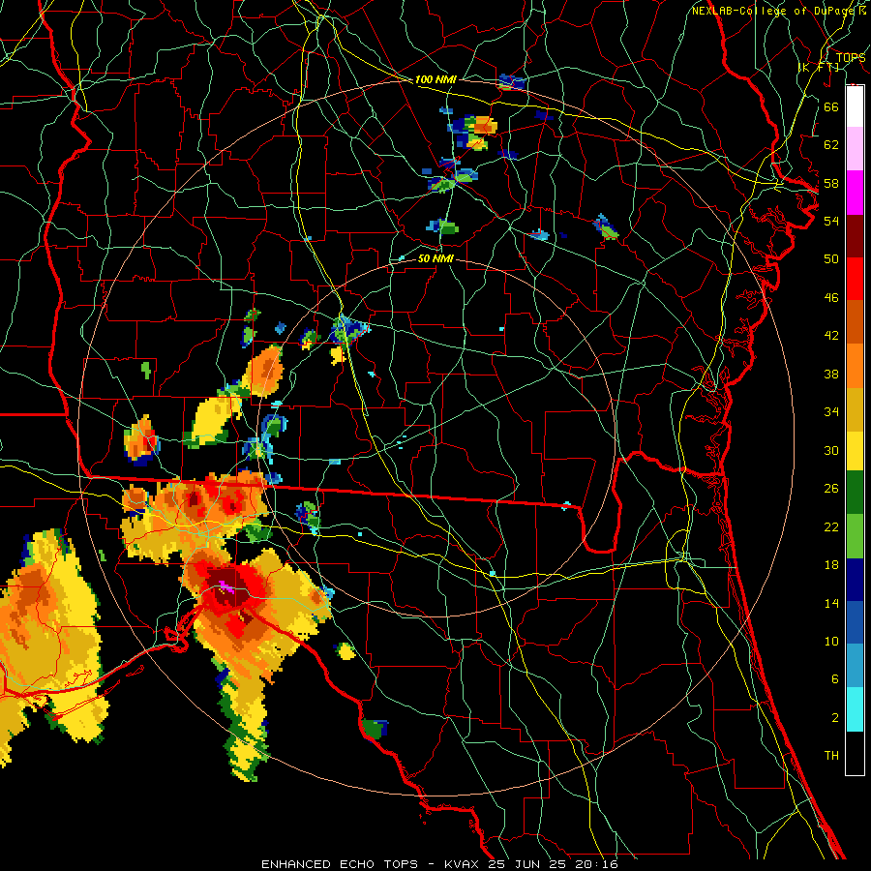This screenshot has width=871, height=871.
Task: Click the light green 18-22 legend block
Action: (x=855, y=536)
